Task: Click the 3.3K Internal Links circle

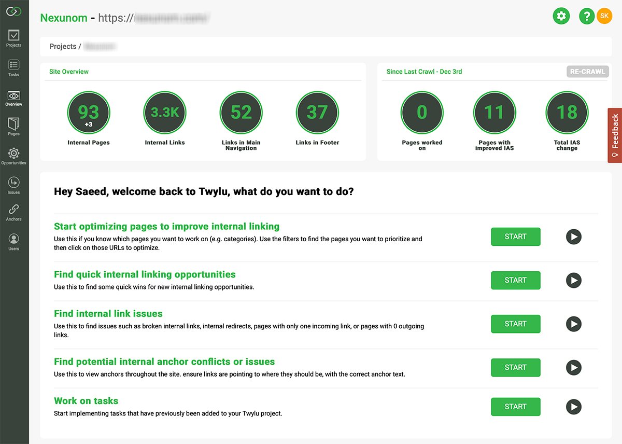Action: [165, 113]
